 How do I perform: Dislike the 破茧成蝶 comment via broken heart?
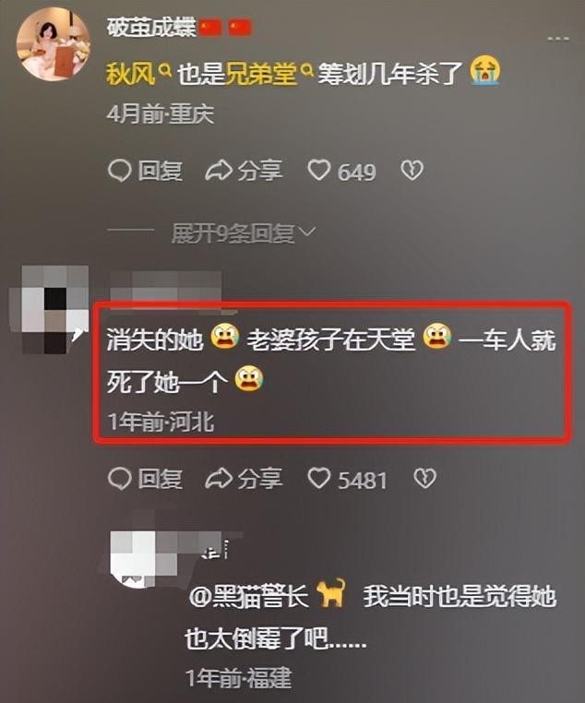tap(412, 171)
